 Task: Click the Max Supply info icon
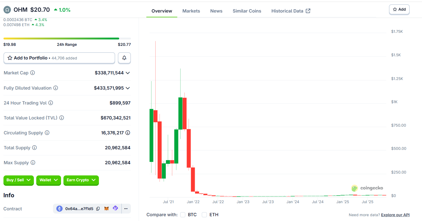[33, 163]
